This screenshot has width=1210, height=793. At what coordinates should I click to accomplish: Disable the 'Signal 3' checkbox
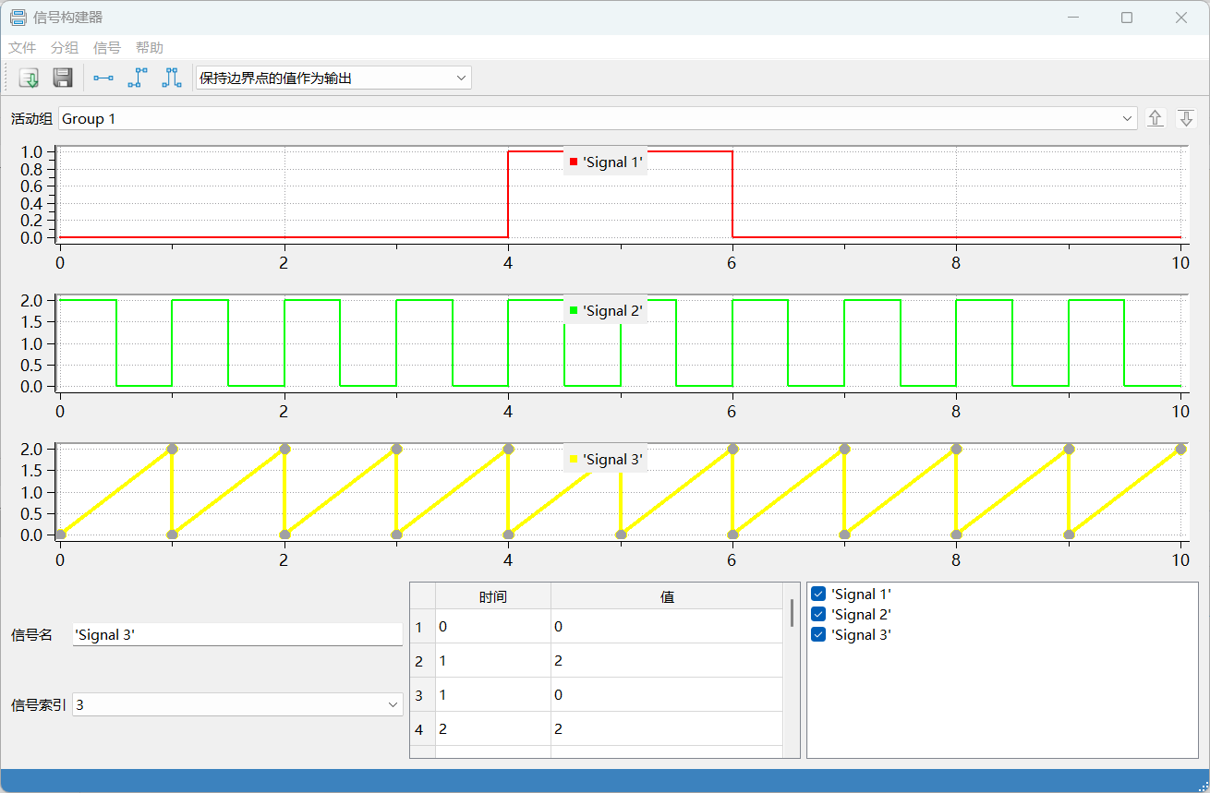point(818,634)
